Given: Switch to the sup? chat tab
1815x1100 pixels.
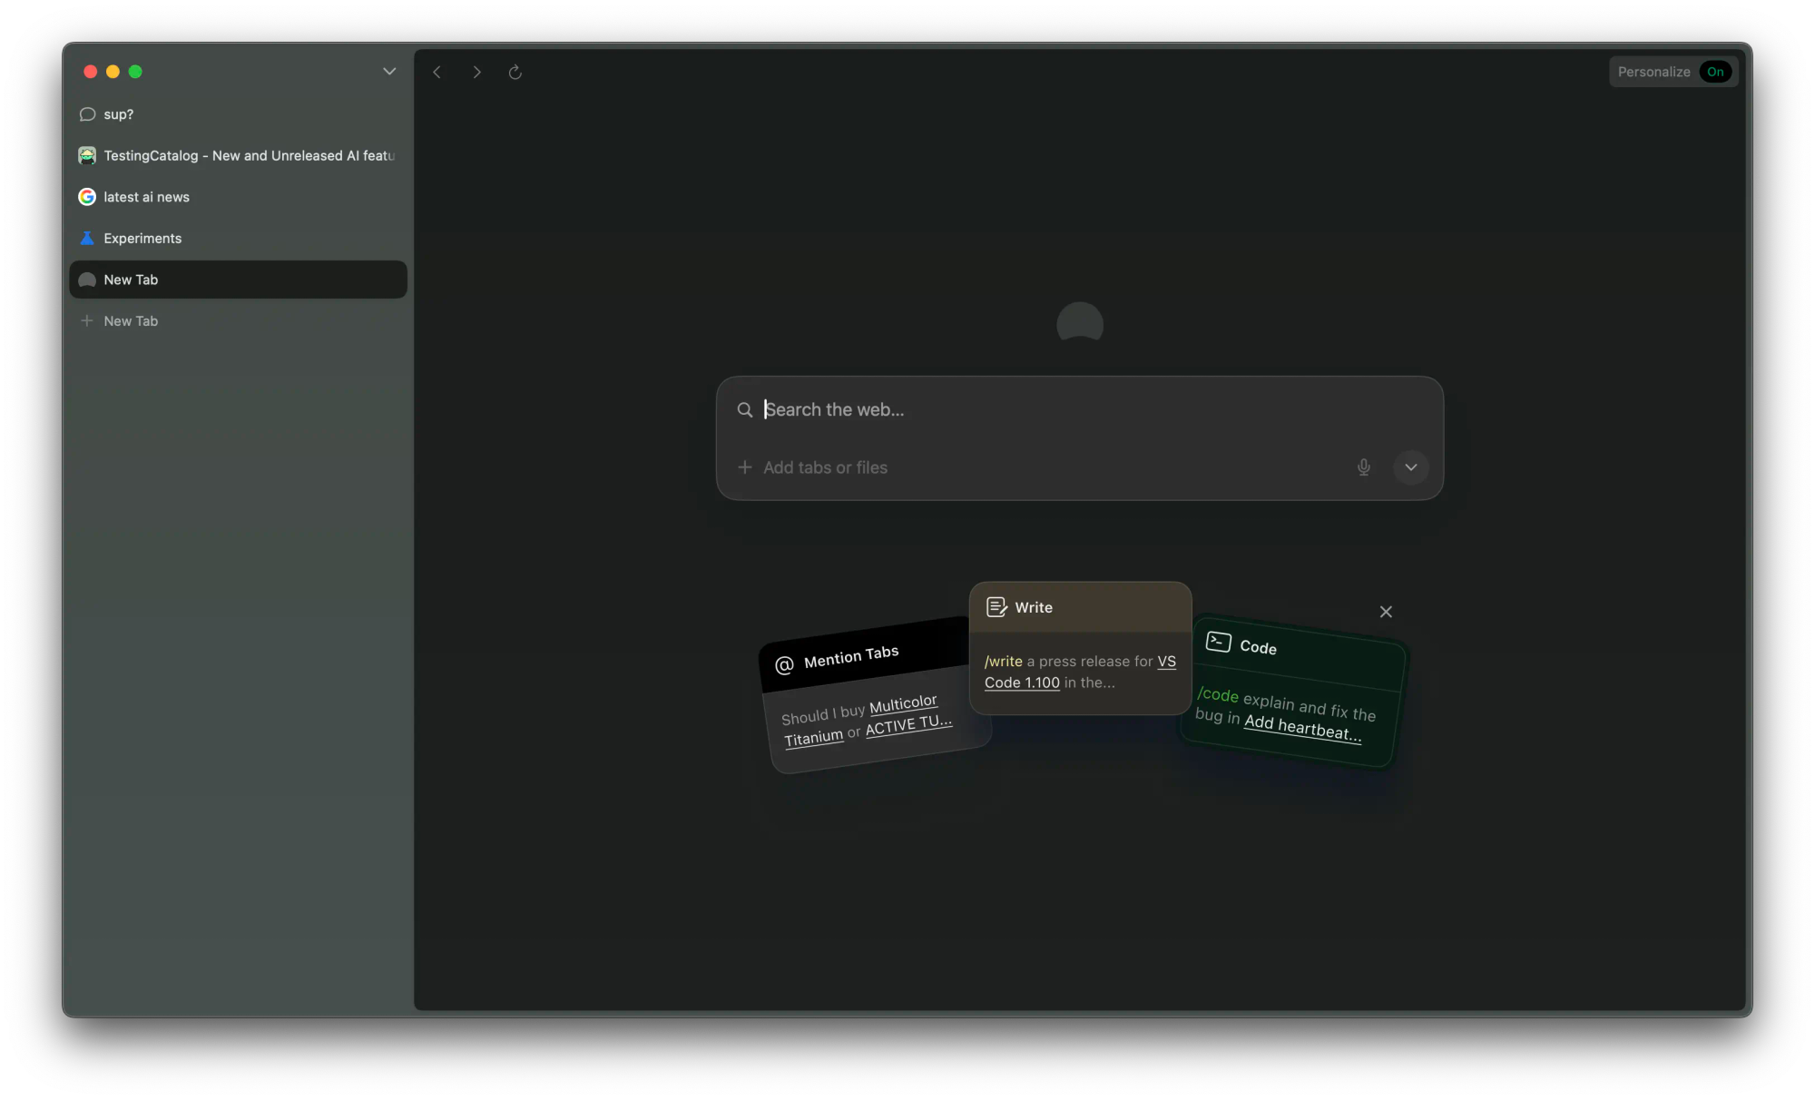Looking at the screenshot, I should click(x=118, y=114).
